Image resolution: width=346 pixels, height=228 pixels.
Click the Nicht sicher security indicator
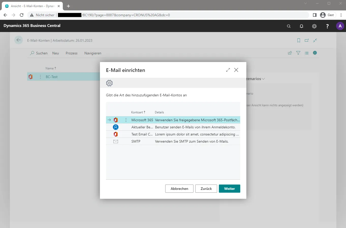[42, 15]
